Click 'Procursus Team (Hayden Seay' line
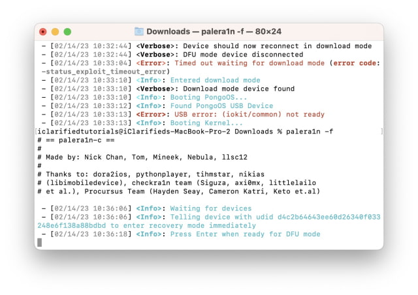418x295 pixels. (x=179, y=191)
